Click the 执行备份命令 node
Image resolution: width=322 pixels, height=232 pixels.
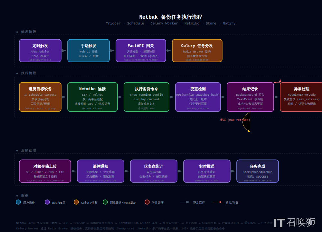point(147,97)
